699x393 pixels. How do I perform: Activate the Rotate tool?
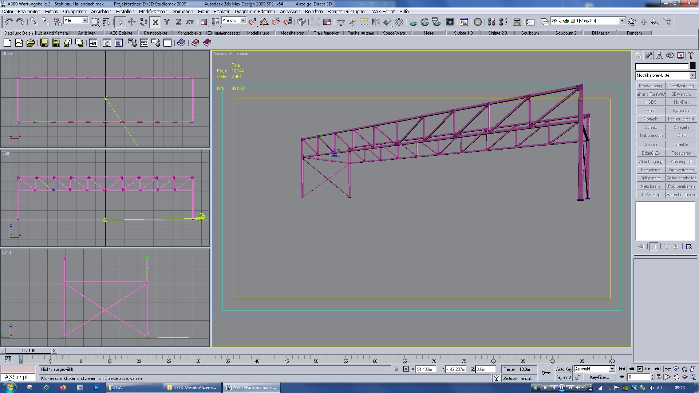click(143, 22)
